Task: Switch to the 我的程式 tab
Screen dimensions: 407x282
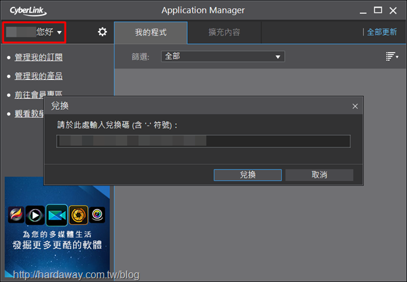Action: coord(151,32)
